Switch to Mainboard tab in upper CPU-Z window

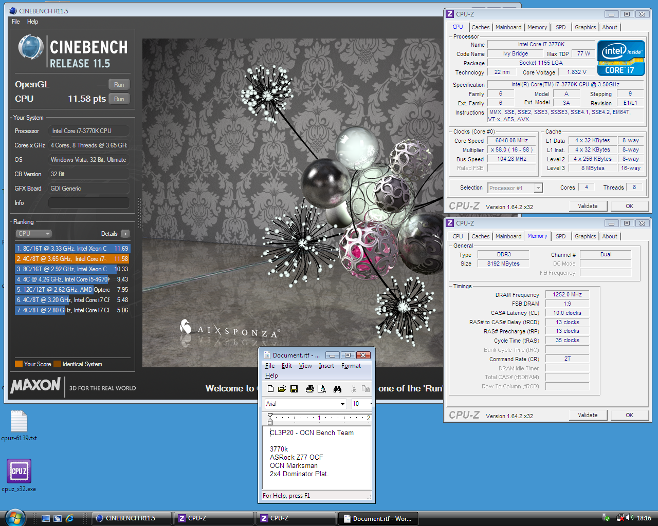[508, 27]
